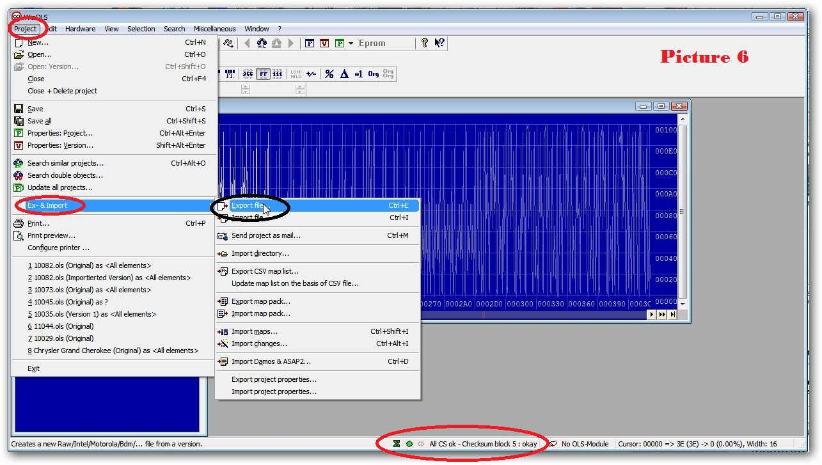Select the 255 decimal display icon
The height and width of the screenshot is (465, 822).
click(248, 74)
